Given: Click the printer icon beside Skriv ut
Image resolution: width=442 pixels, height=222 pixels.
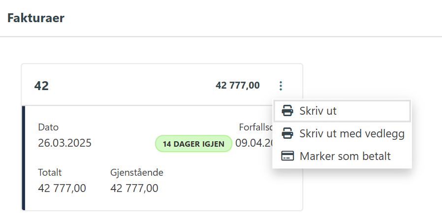Looking at the screenshot, I should pyautogui.click(x=287, y=111).
